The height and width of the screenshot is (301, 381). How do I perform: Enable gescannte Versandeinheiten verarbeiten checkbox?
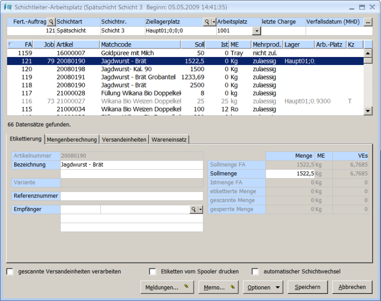10,272
